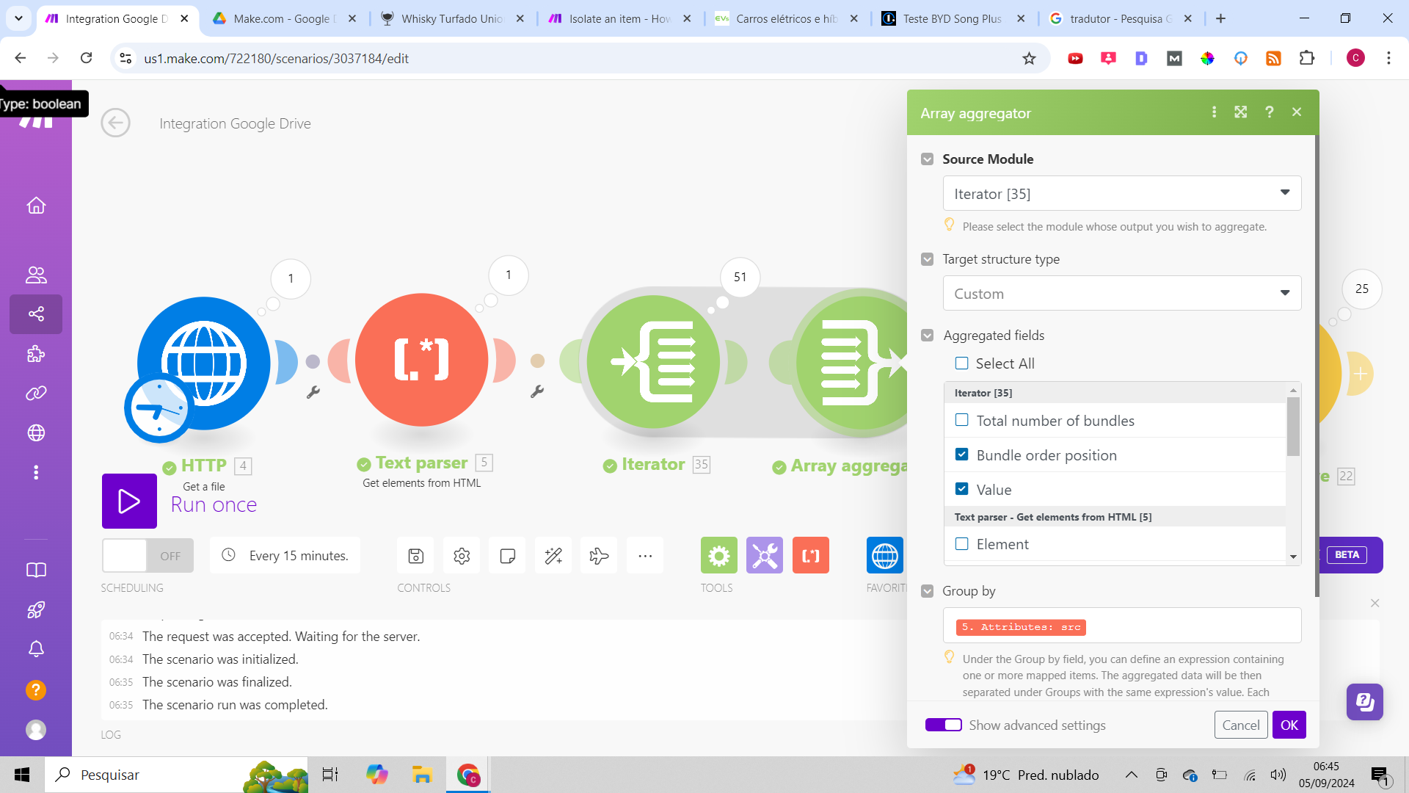Click the OK button in the aggregator panel
Image resolution: width=1409 pixels, height=793 pixels.
1289,725
